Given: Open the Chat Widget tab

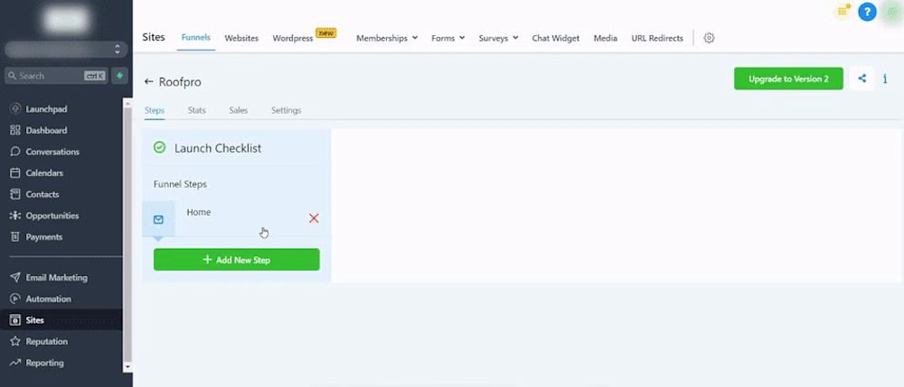Looking at the screenshot, I should [556, 38].
